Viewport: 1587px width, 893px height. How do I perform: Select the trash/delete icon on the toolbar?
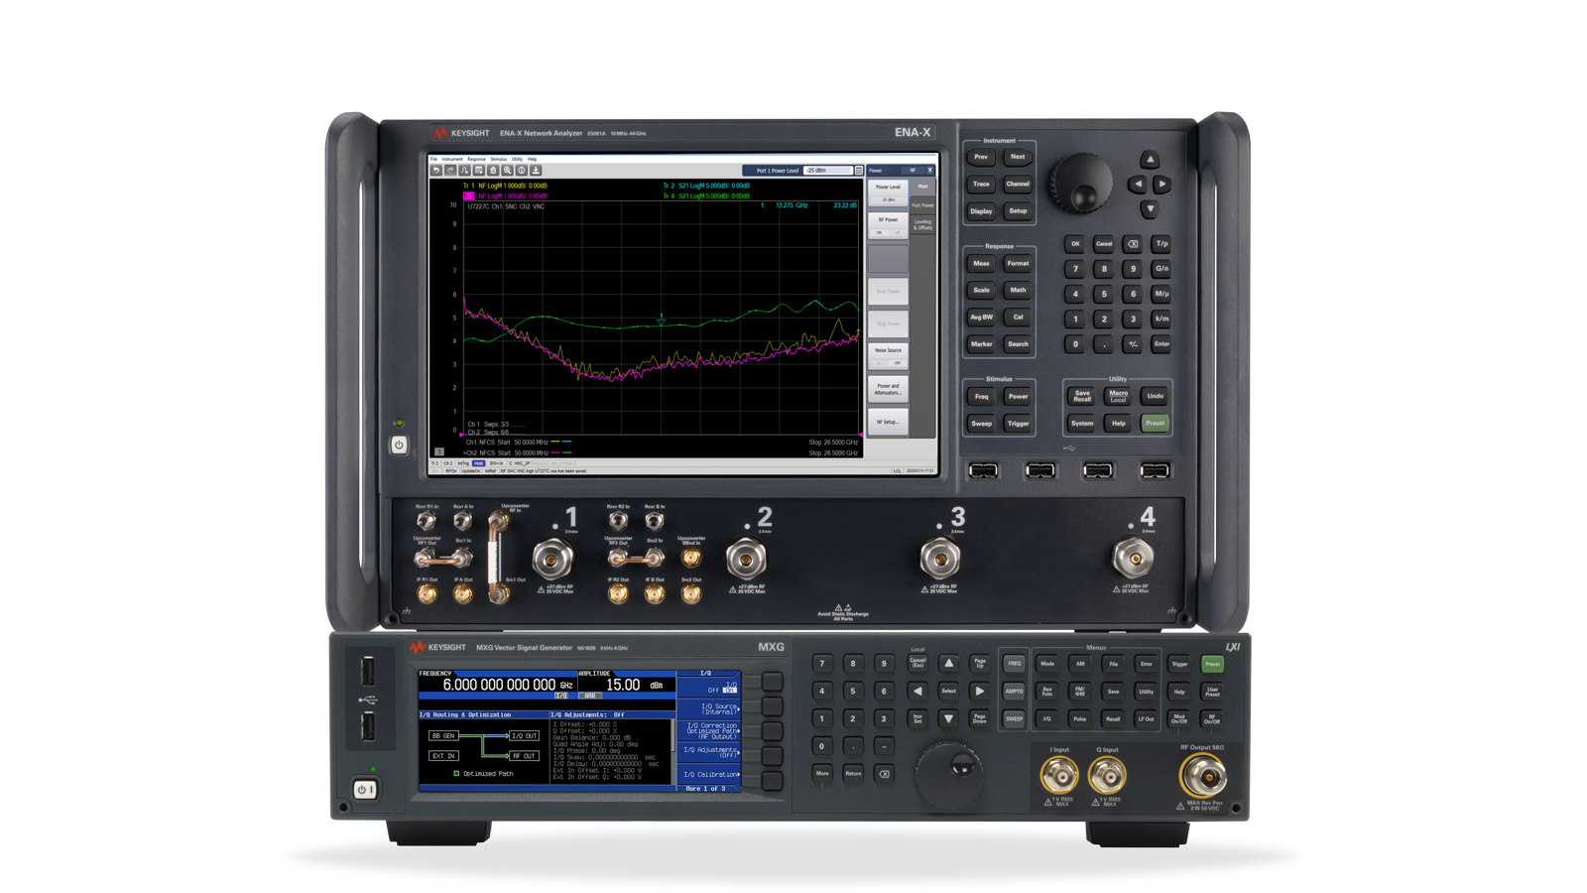pyautogui.click(x=491, y=171)
